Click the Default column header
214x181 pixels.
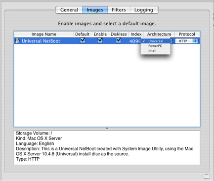point(82,34)
